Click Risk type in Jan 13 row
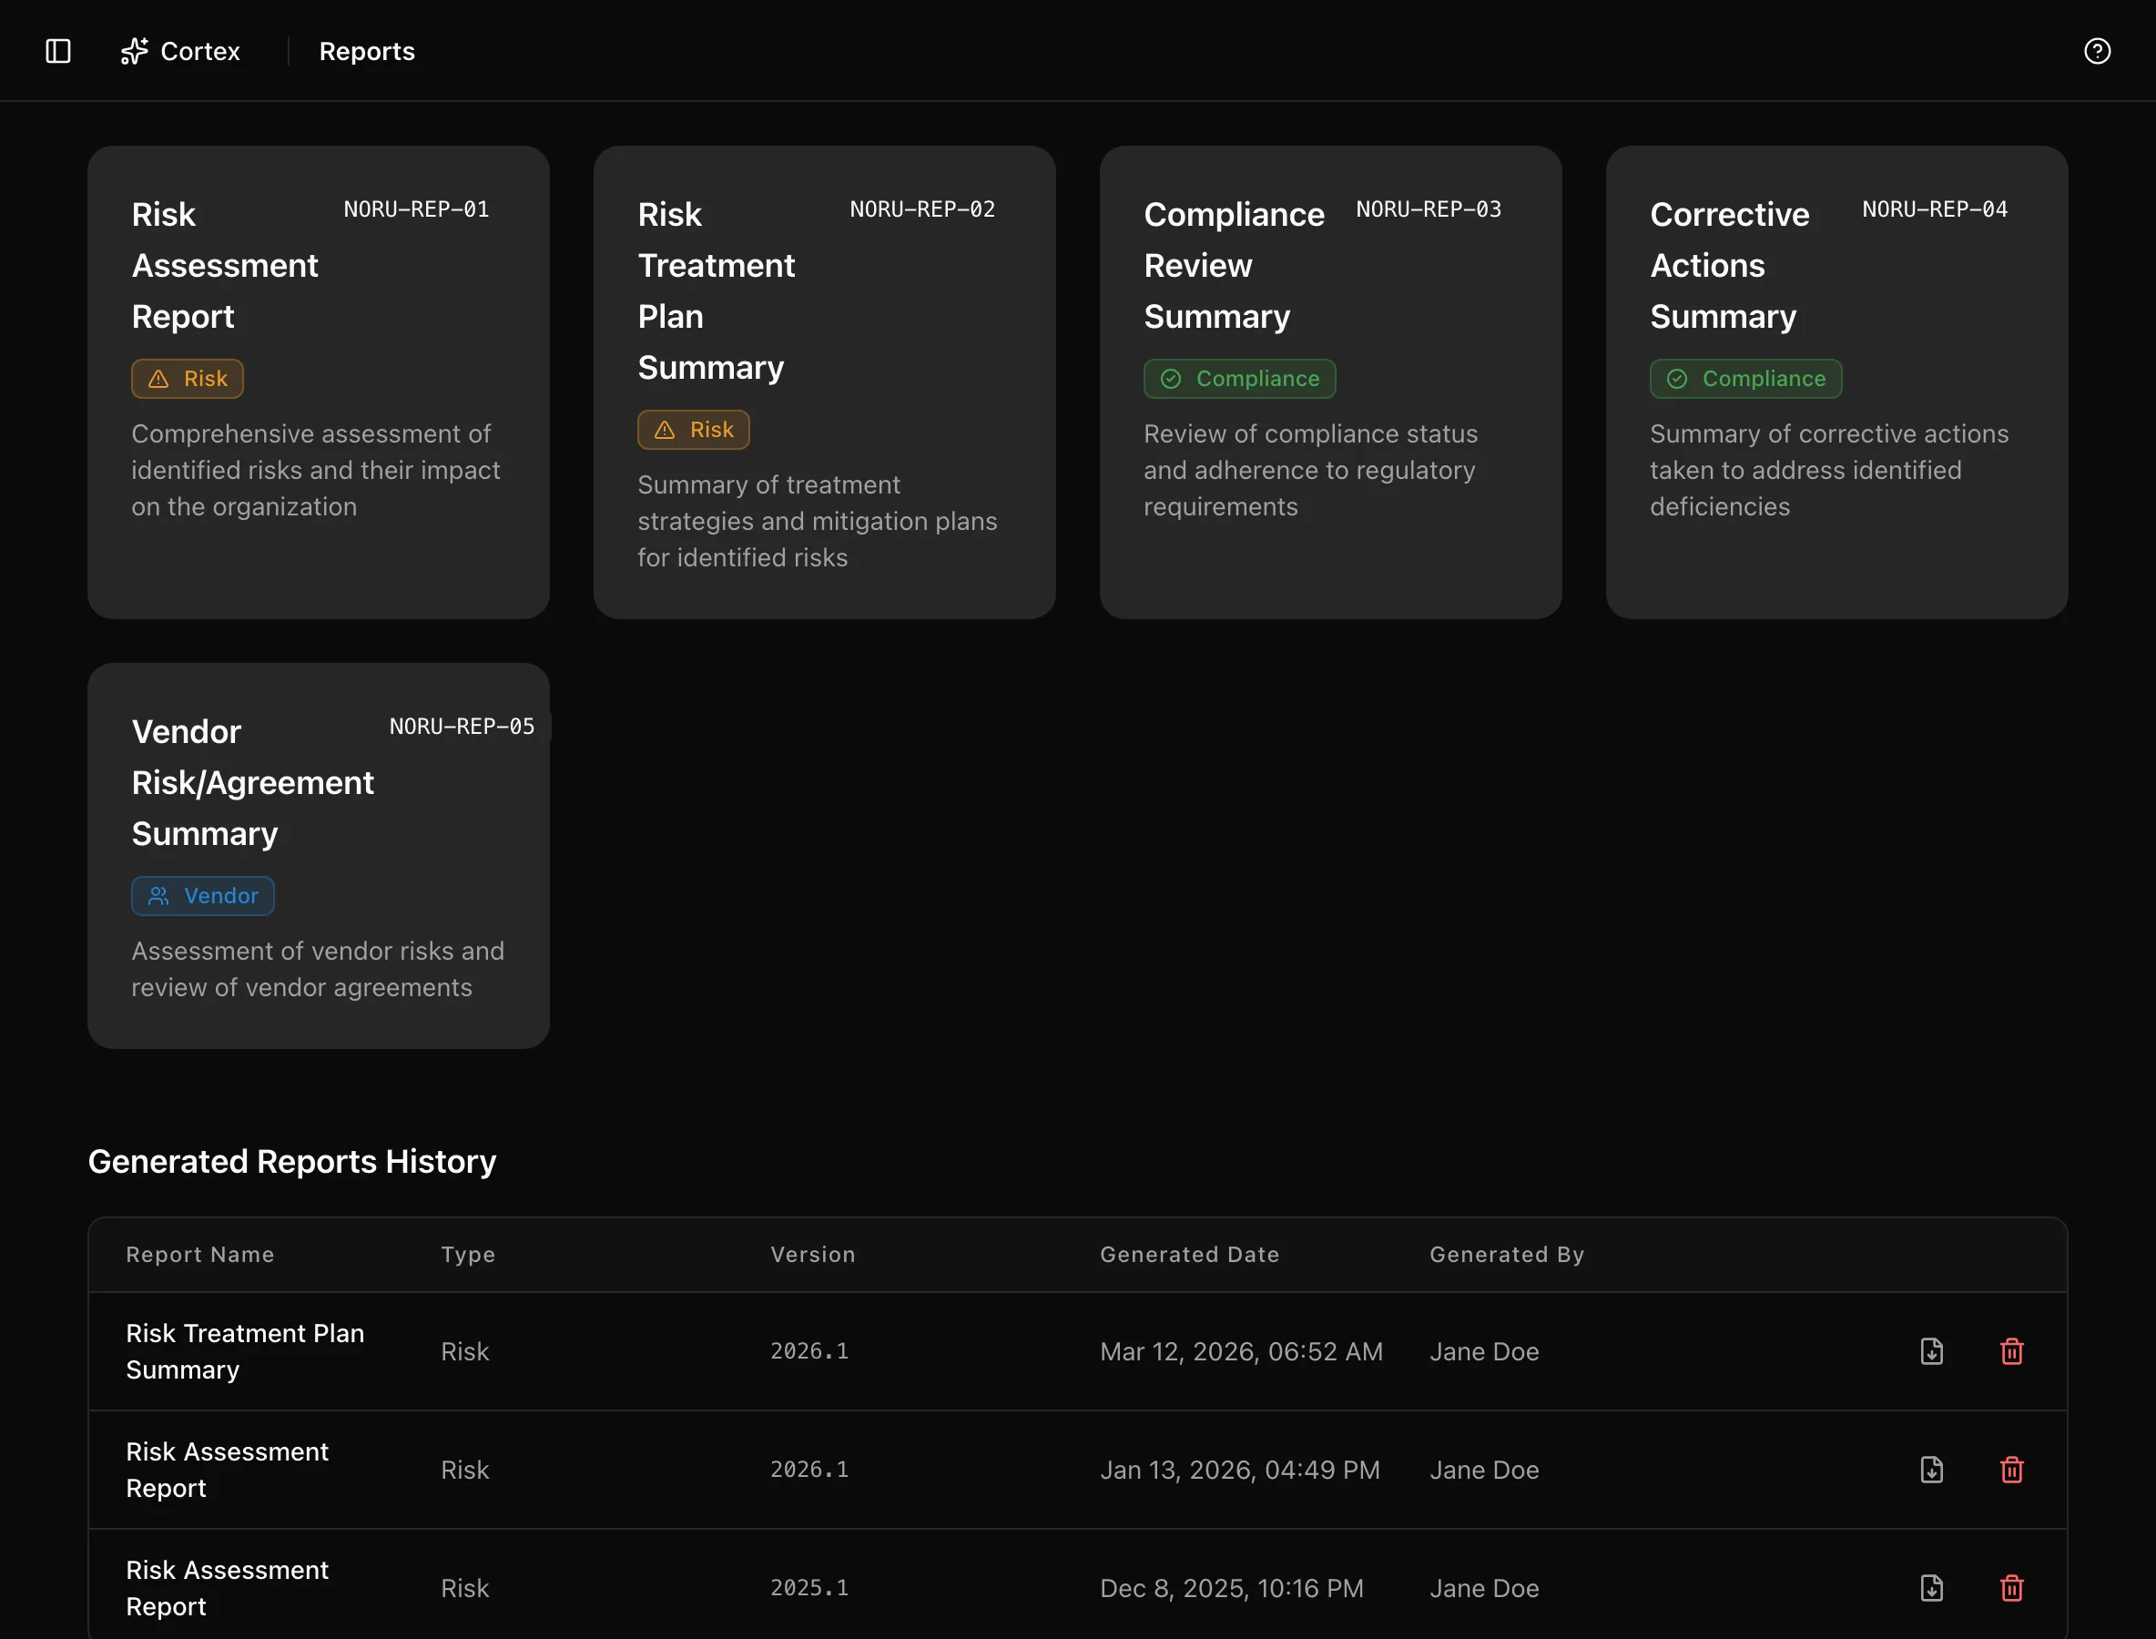 point(465,1470)
